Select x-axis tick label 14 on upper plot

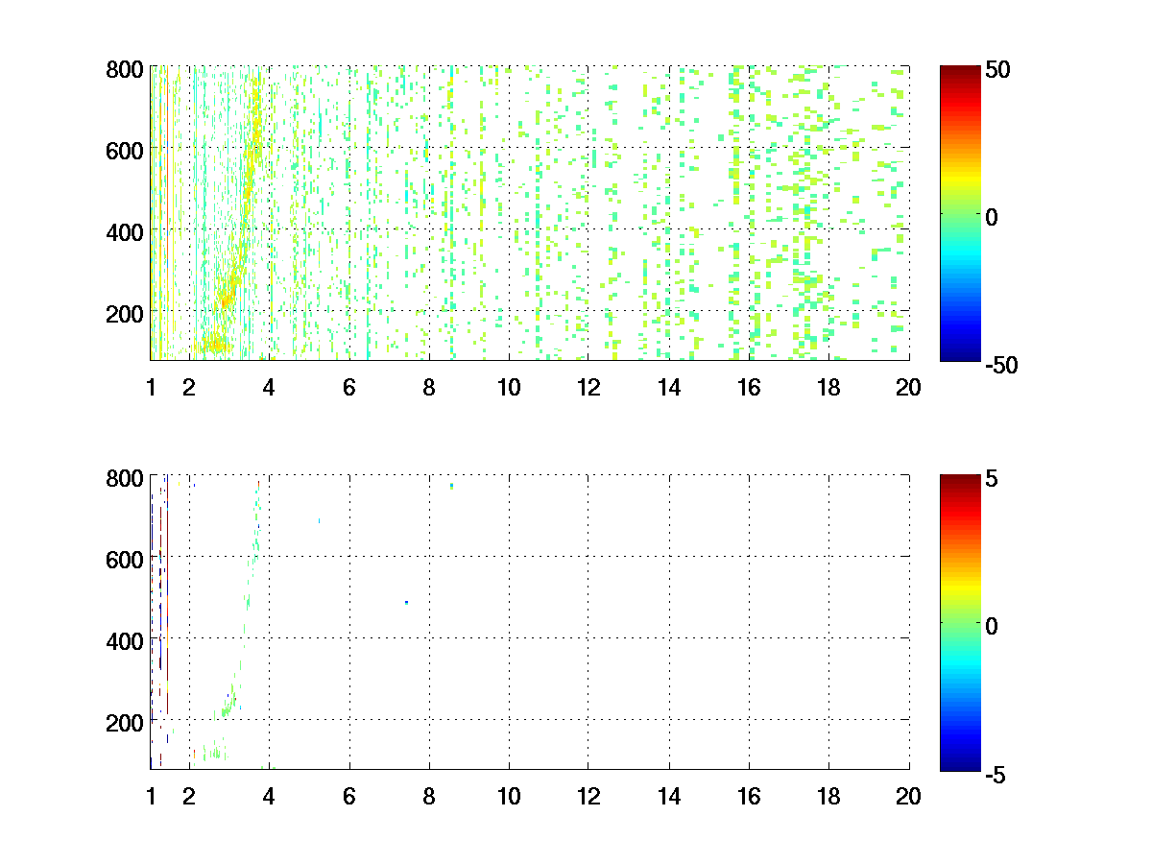tap(669, 388)
